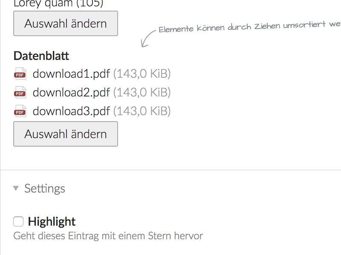Click the Settings section heading text

pos(45,188)
